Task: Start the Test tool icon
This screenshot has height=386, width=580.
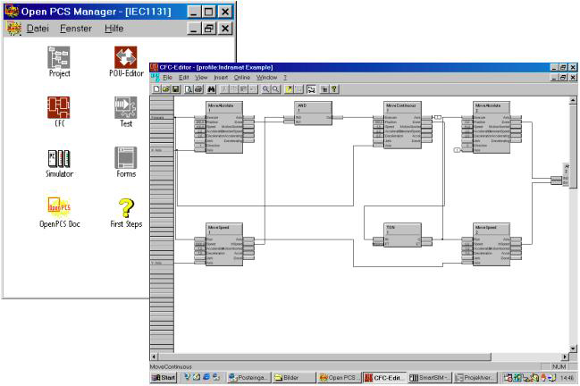Action: point(126,108)
